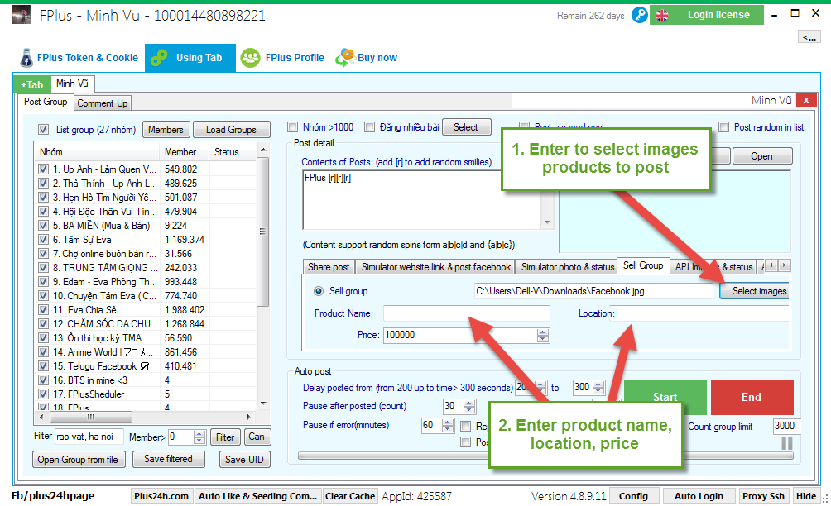Adjust Pause after posted count stepper
This screenshot has height=506, width=831.
(469, 407)
